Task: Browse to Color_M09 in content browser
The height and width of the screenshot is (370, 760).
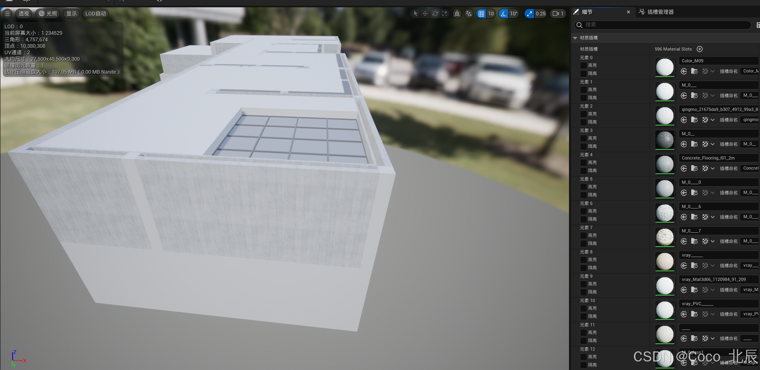Action: point(694,71)
